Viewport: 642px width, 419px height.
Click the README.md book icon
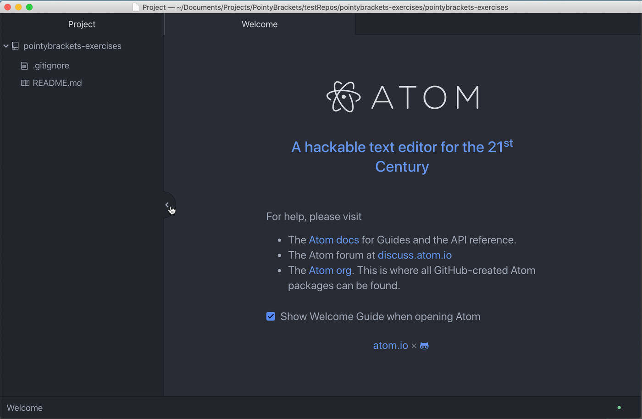(x=25, y=83)
